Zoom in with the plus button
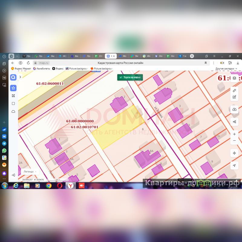Image resolution: width=242 pixels, height=242 pixels. 234,134
